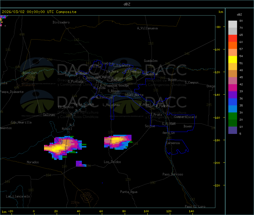Click the 'El_Desvio' label
This screenshot has height=215, width=254.
pyautogui.click(x=66, y=107)
